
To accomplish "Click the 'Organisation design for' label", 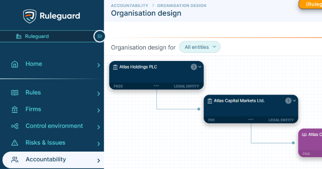I will pos(143,47).
